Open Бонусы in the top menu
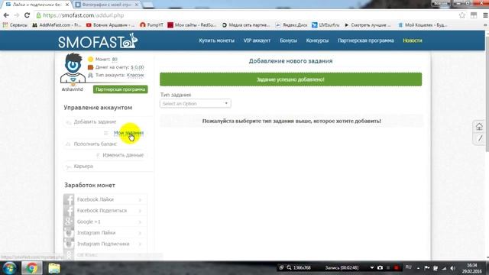This screenshot has height=275, width=489. coord(289,40)
